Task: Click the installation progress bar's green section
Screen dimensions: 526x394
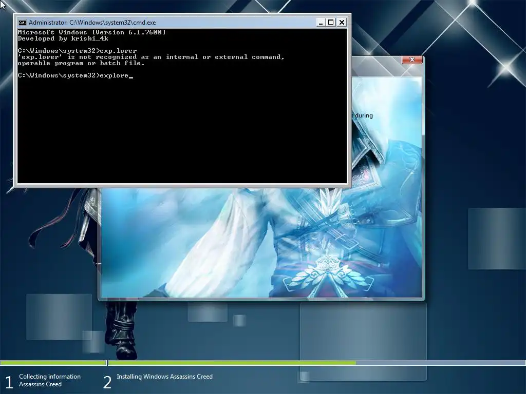Action: click(232, 363)
